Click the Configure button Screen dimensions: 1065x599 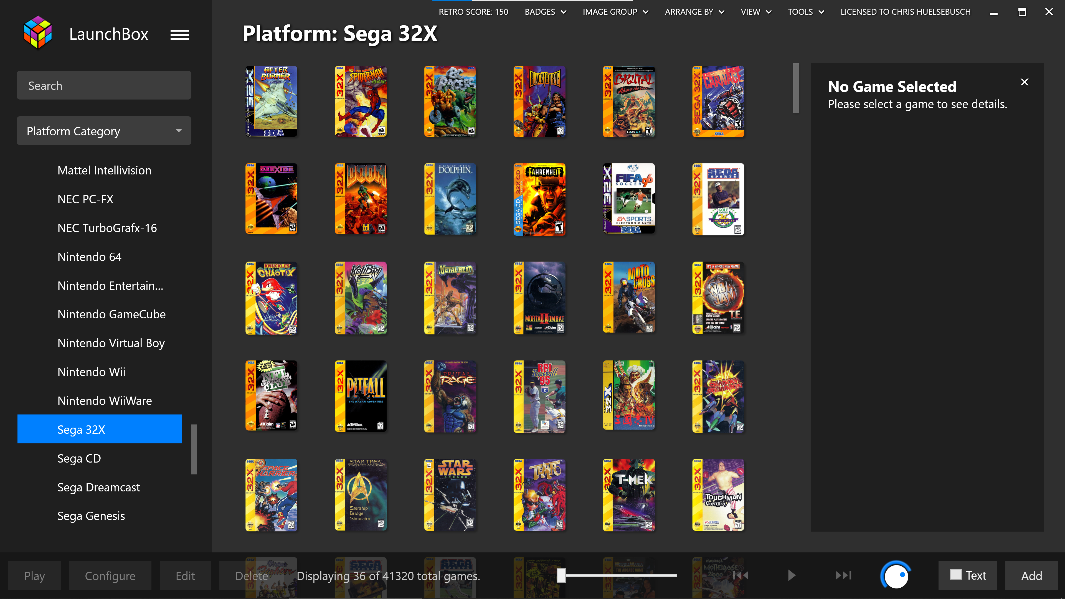pyautogui.click(x=110, y=575)
